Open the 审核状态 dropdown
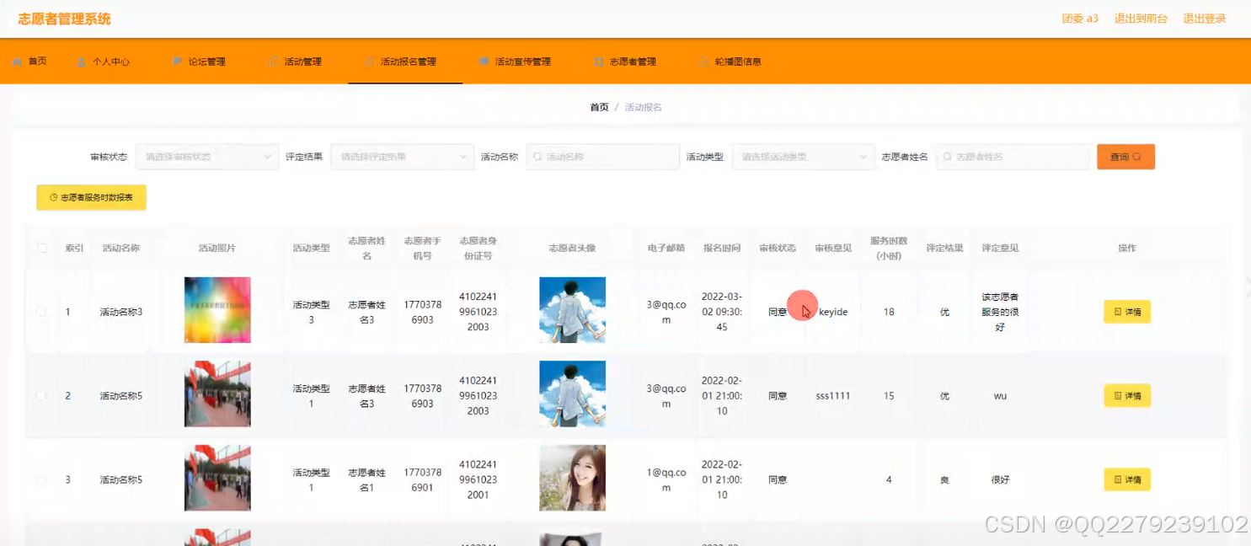 [x=206, y=157]
